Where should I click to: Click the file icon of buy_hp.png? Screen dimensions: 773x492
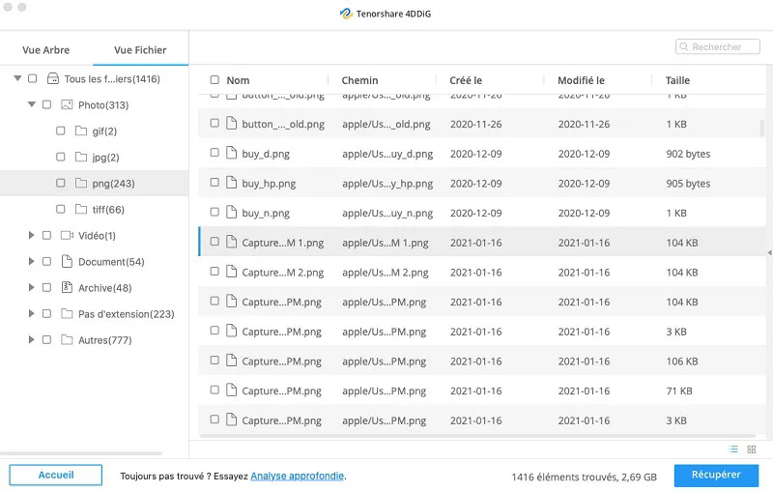pyautogui.click(x=231, y=183)
